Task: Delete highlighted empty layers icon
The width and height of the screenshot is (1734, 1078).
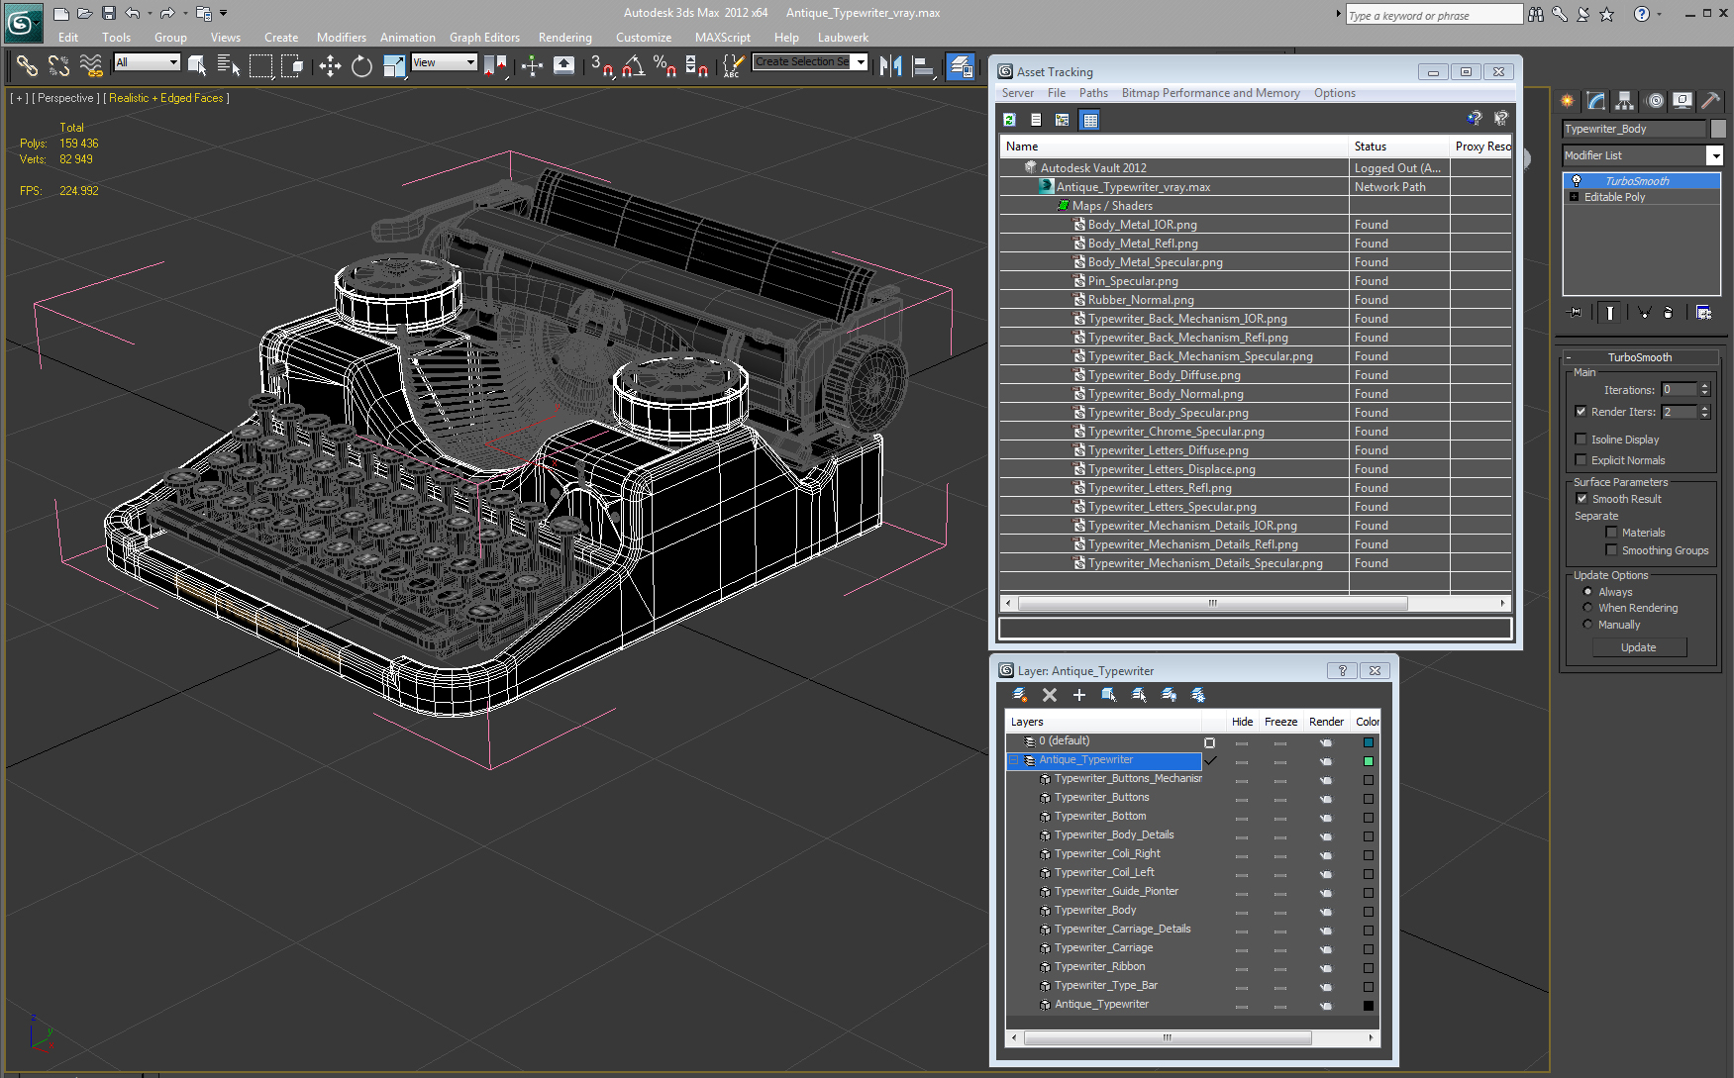Action: tap(1050, 695)
